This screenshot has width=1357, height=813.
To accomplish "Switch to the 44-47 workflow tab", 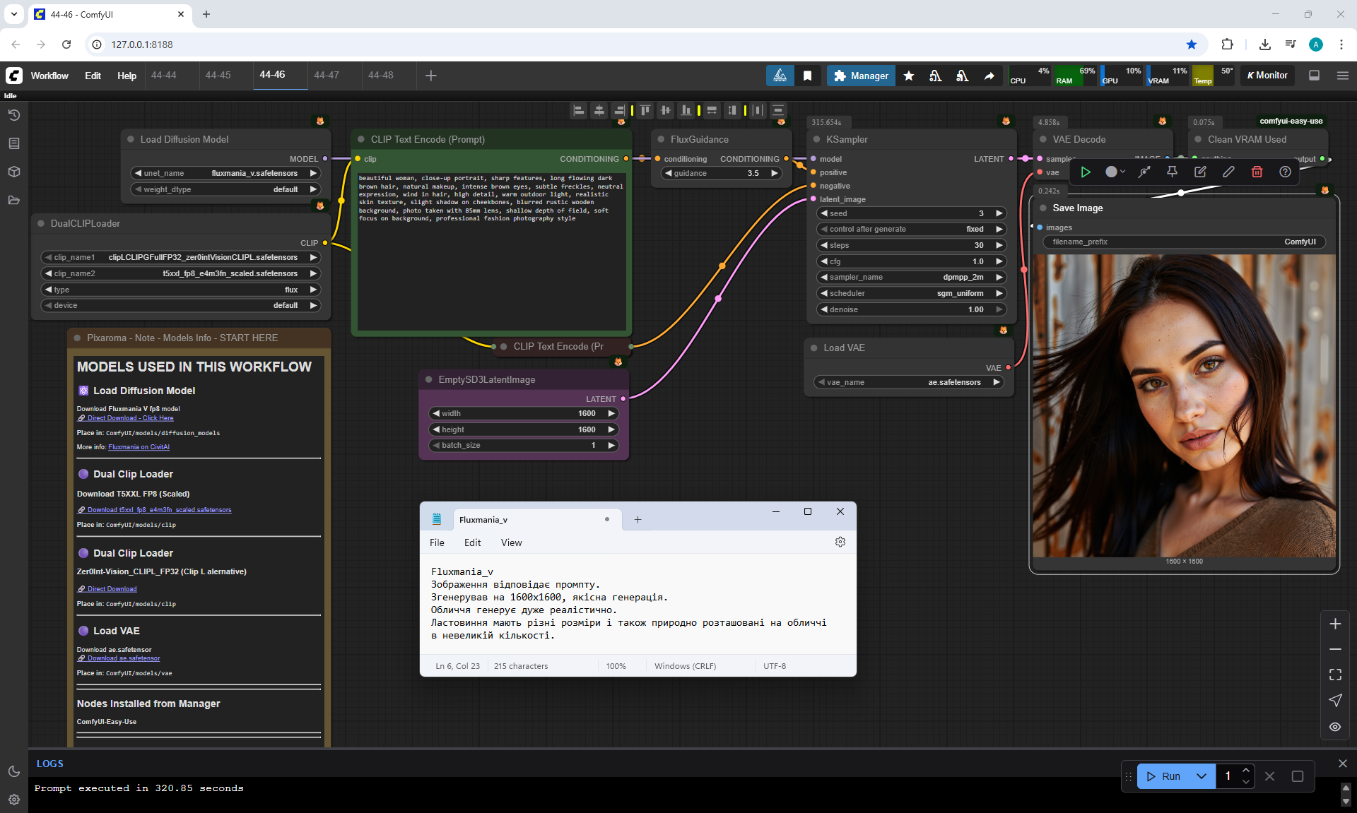I will tap(327, 75).
